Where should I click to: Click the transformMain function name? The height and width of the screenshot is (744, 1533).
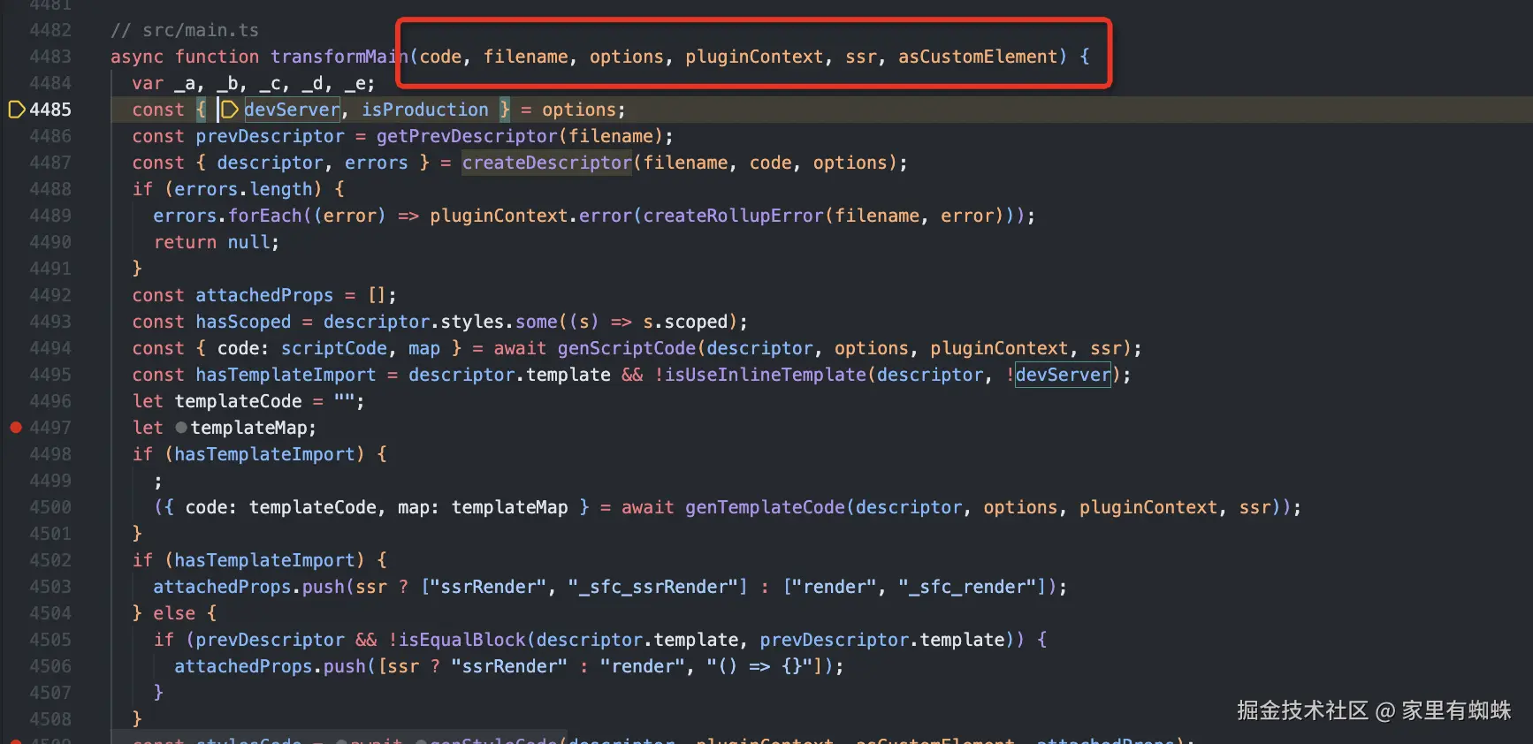(x=339, y=57)
